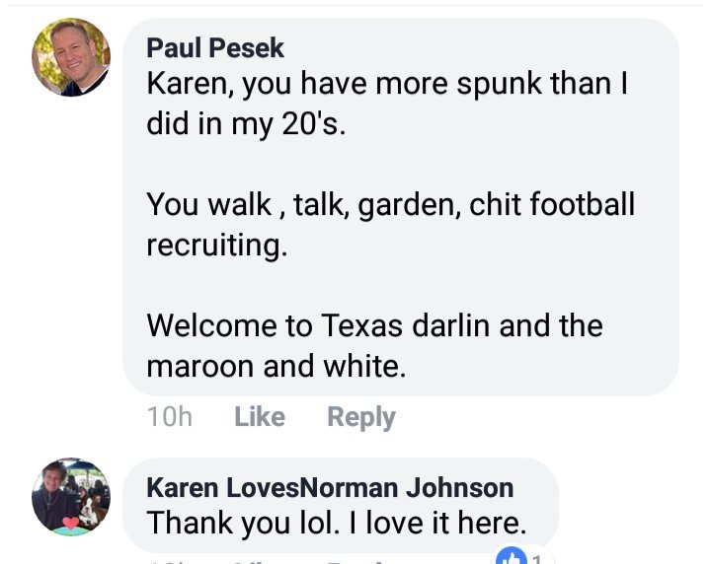Image resolution: width=711 pixels, height=564 pixels.
Task: Click the Paul Pesek name link
Action: pyautogui.click(x=214, y=47)
